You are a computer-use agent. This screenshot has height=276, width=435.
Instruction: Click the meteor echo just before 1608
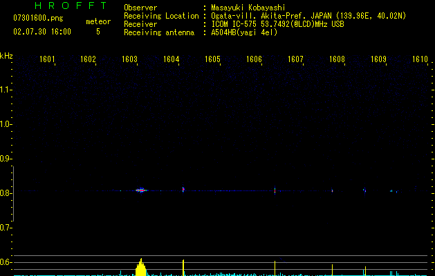332,190
